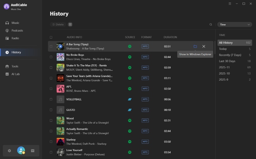
Task: Click the source icon for GUSTO
Action: [130, 110]
